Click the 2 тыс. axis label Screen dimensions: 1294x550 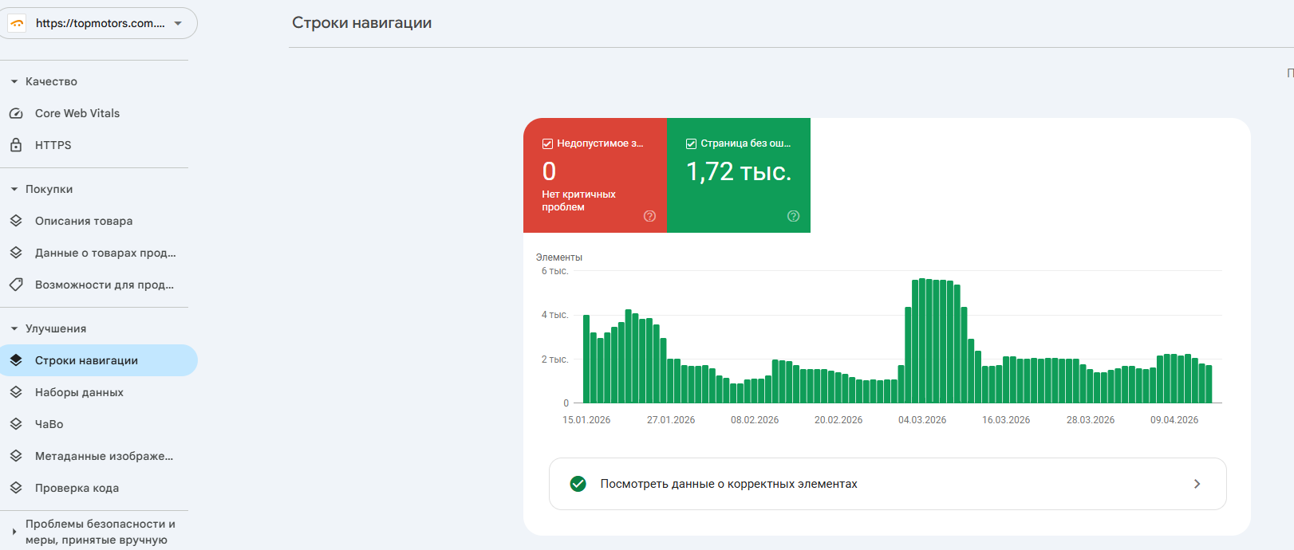pos(554,359)
